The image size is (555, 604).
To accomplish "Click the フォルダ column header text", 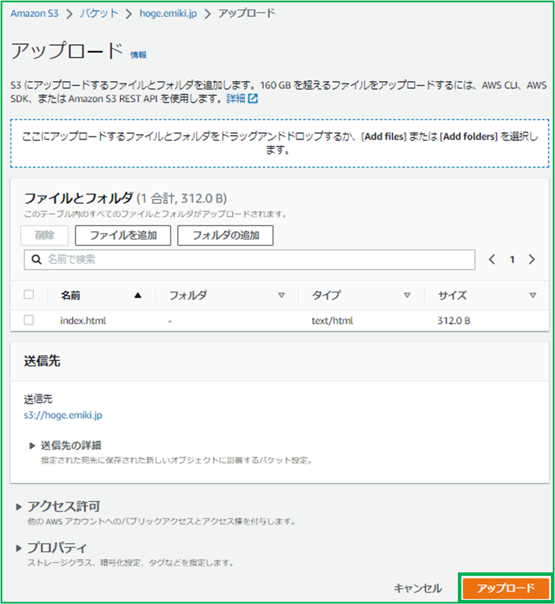I will click(x=188, y=295).
